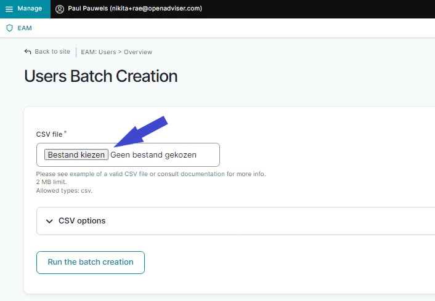Open the Manage hamburger menu icon

pos(9,9)
